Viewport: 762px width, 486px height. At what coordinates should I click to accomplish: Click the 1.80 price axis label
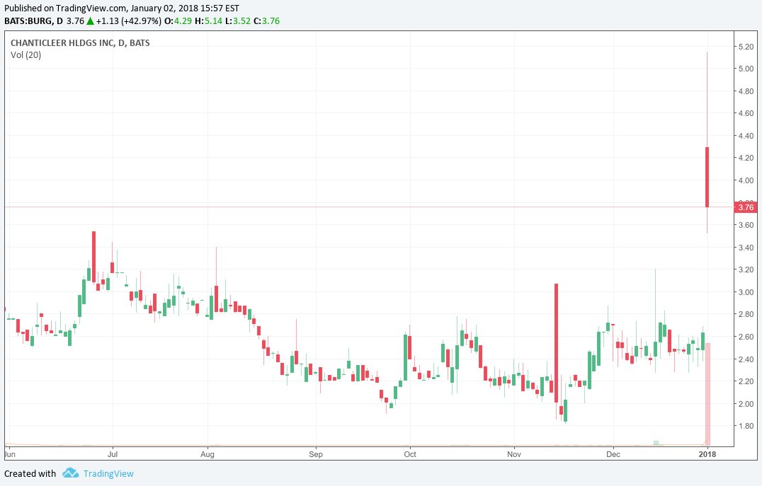point(746,427)
